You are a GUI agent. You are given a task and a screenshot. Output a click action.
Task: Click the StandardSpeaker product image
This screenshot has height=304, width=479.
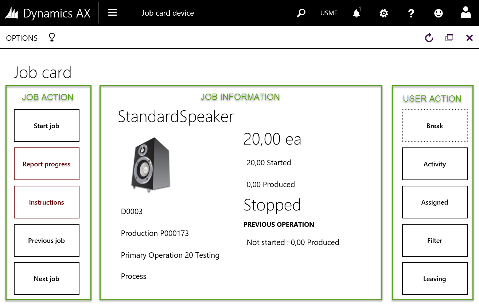click(150, 163)
